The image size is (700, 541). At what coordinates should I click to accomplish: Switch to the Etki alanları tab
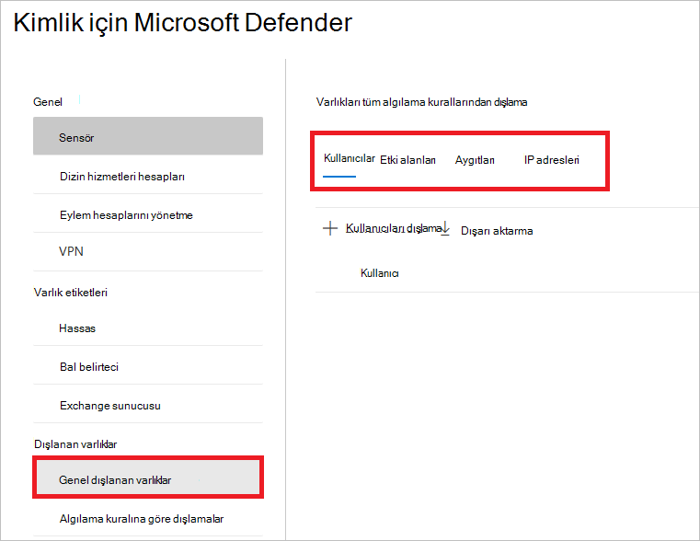pyautogui.click(x=407, y=160)
